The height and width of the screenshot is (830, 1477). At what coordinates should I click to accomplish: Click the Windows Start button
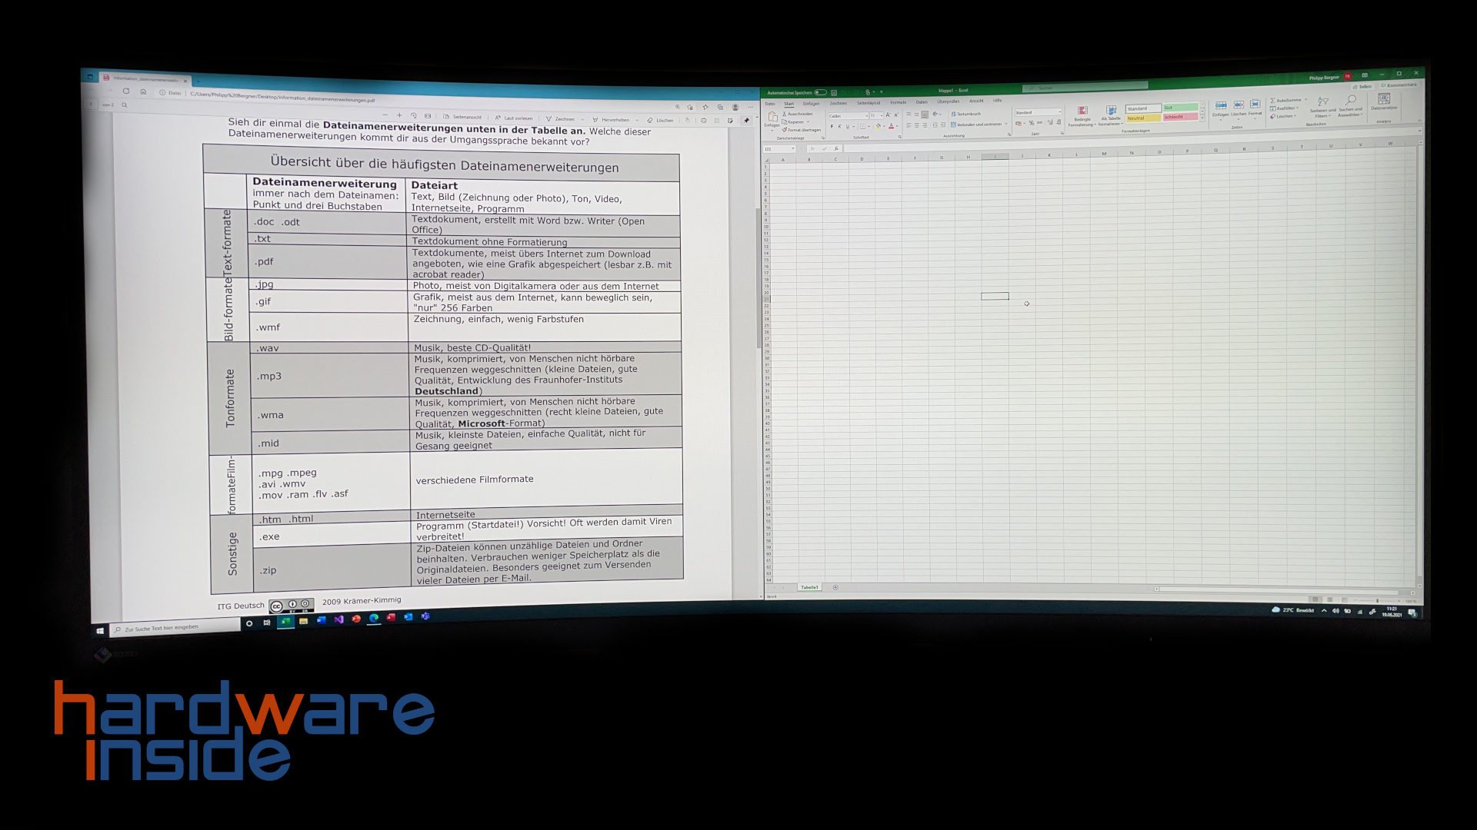coord(100,631)
